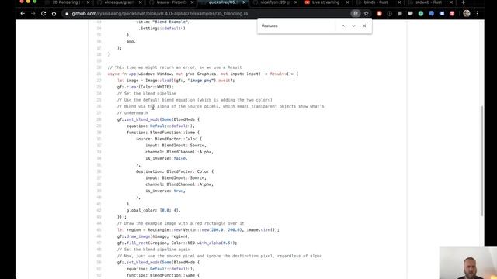Close the stdweb - Rust tab
The image size is (497, 279).
[451, 2]
